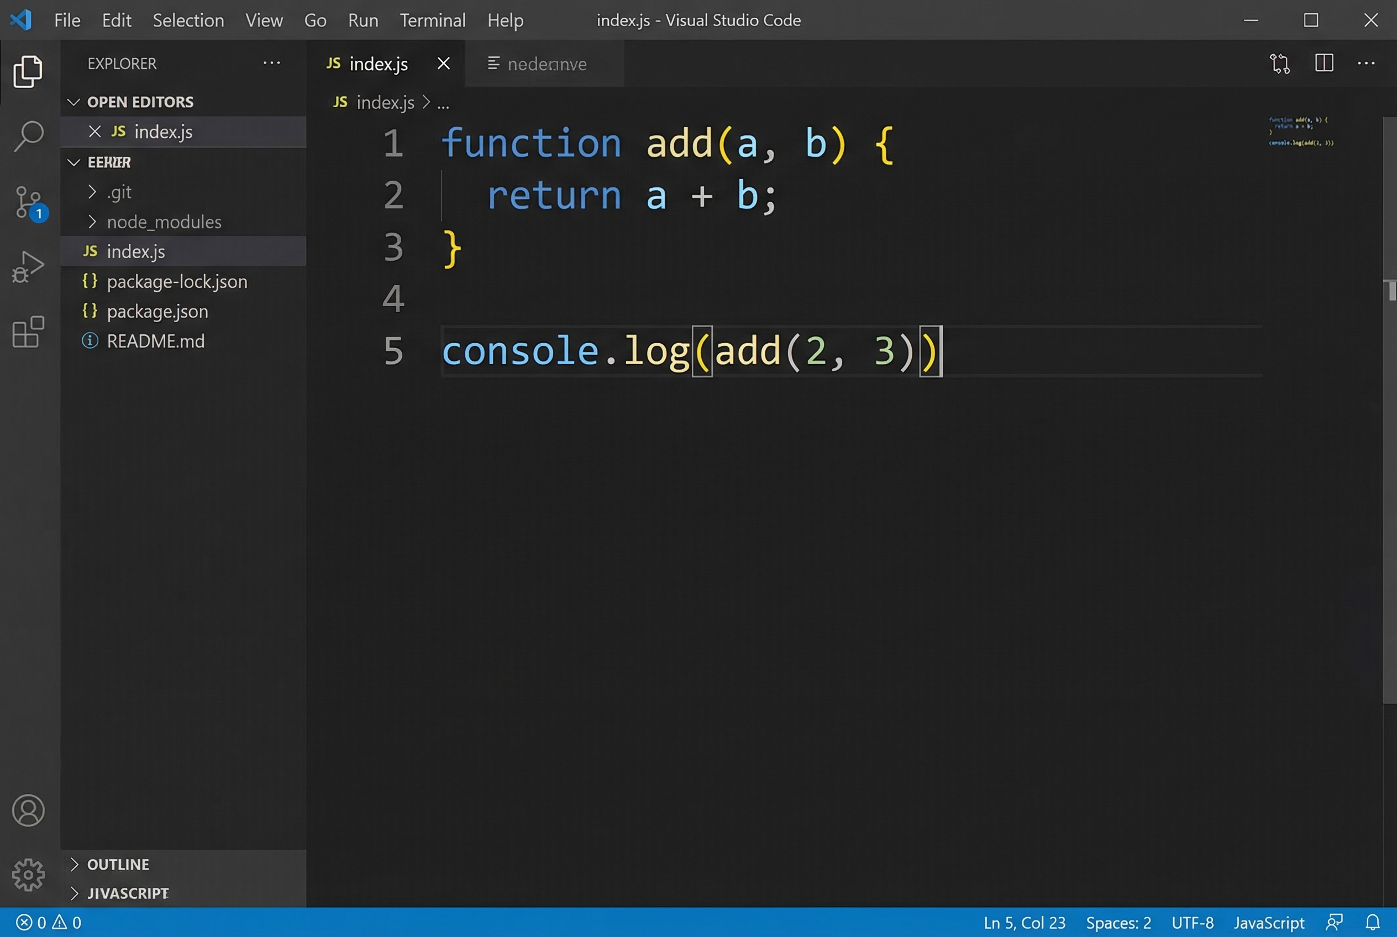The width and height of the screenshot is (1397, 937).
Task: Open the Search view
Action: point(28,136)
